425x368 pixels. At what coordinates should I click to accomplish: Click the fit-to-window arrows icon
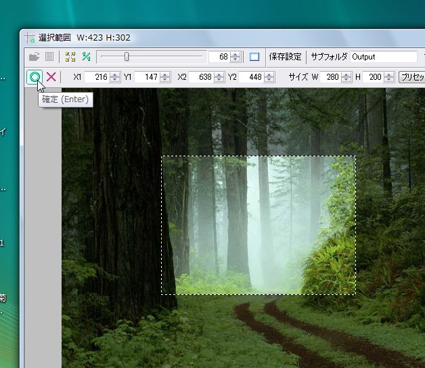pos(70,57)
